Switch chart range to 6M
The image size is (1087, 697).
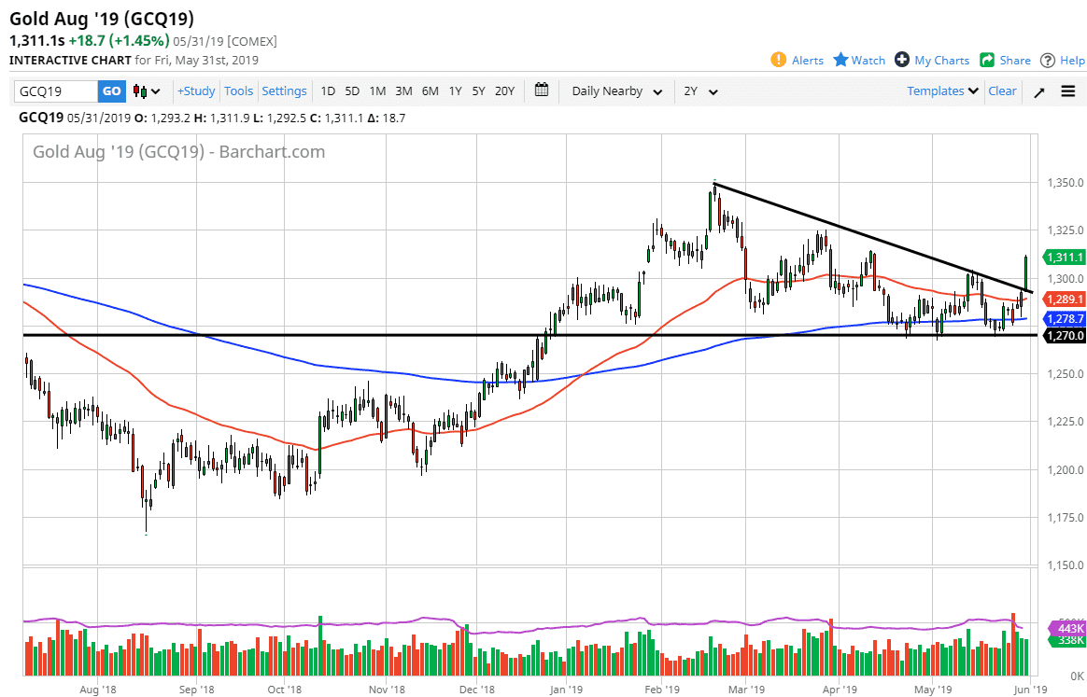pos(430,91)
